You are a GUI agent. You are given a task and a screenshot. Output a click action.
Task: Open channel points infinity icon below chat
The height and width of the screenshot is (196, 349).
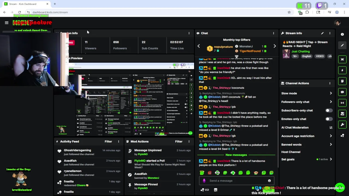tap(204, 190)
